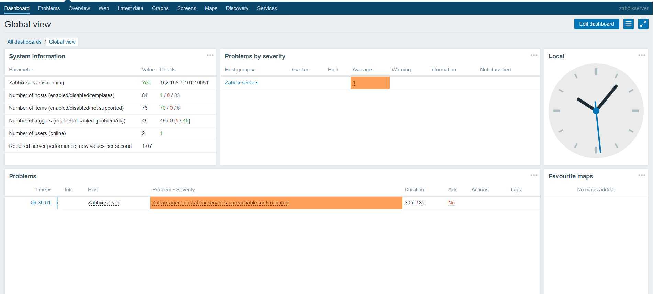Open the Services tab
Image resolution: width=653 pixels, height=294 pixels.
[x=267, y=8]
